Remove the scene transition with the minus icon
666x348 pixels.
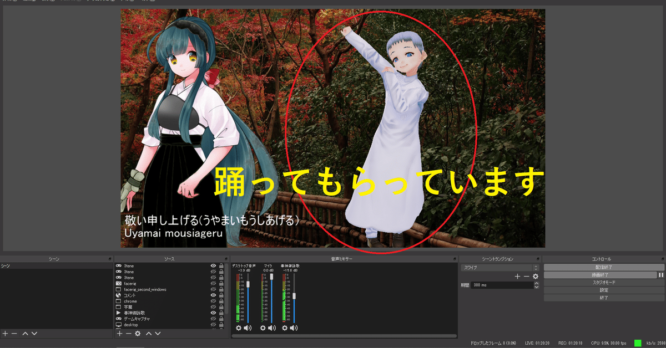tap(526, 277)
